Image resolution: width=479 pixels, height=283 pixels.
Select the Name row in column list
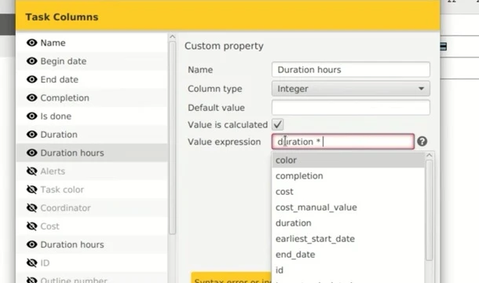pos(92,42)
